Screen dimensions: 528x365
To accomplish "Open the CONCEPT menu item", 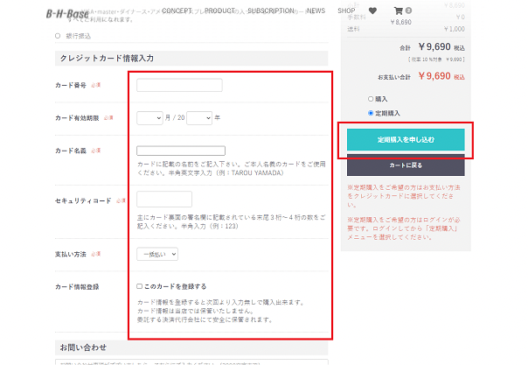I will tap(177, 11).
